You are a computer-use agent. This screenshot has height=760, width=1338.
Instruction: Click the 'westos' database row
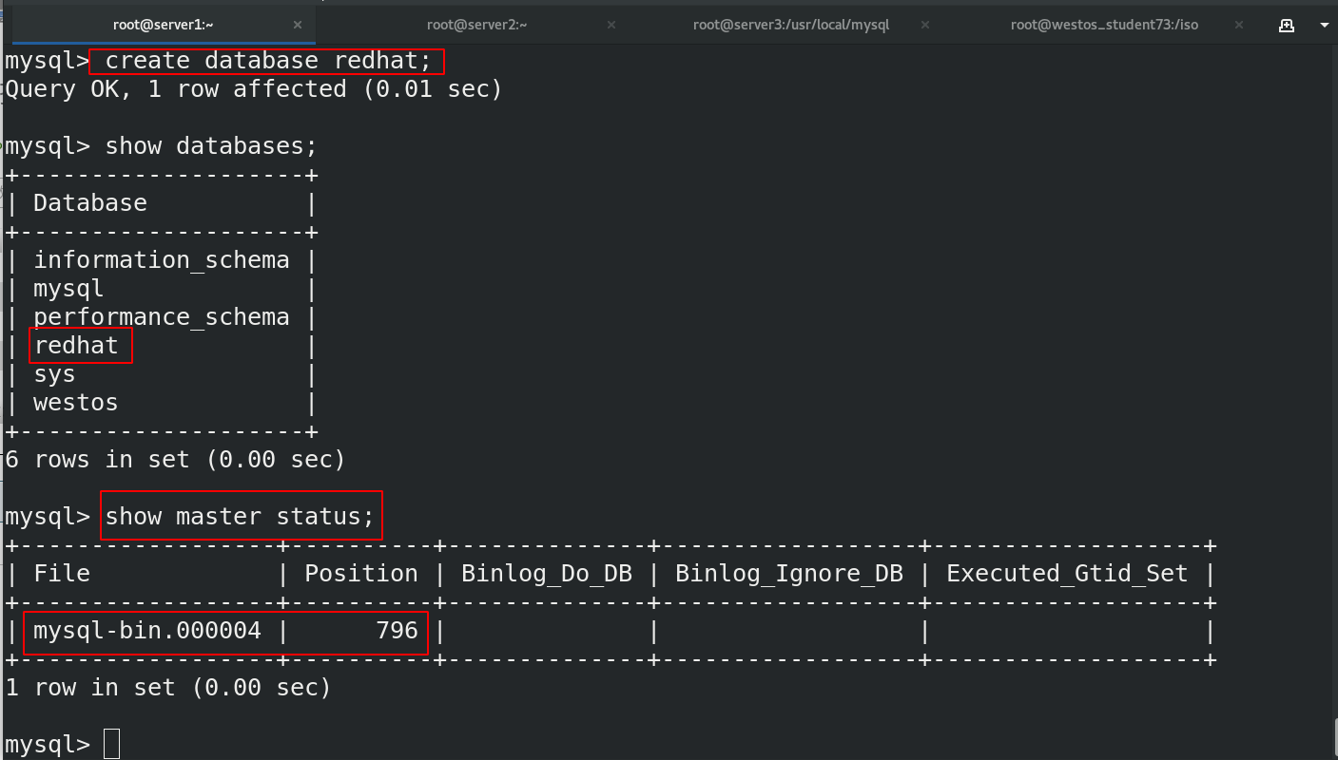pyautogui.click(x=76, y=403)
